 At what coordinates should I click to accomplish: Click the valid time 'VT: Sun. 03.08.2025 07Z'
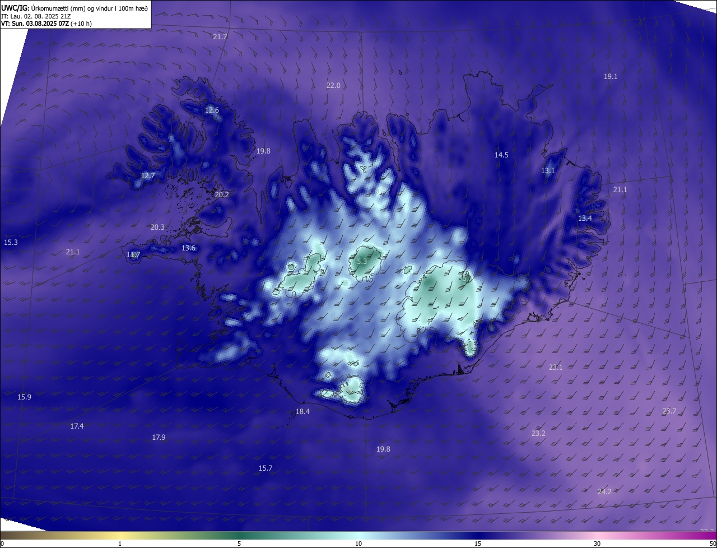tap(35, 24)
